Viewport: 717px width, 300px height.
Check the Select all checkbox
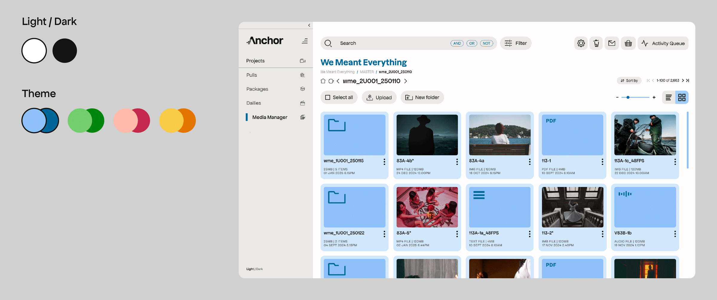327,97
